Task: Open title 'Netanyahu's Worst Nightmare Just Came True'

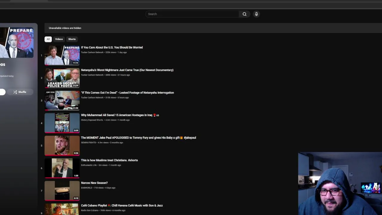Action: pos(127,70)
